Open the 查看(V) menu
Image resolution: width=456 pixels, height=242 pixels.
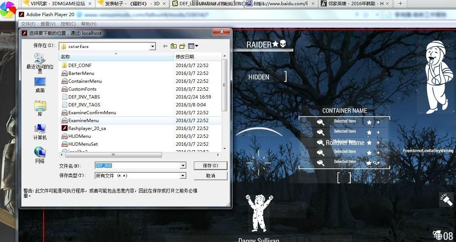[x=48, y=24]
